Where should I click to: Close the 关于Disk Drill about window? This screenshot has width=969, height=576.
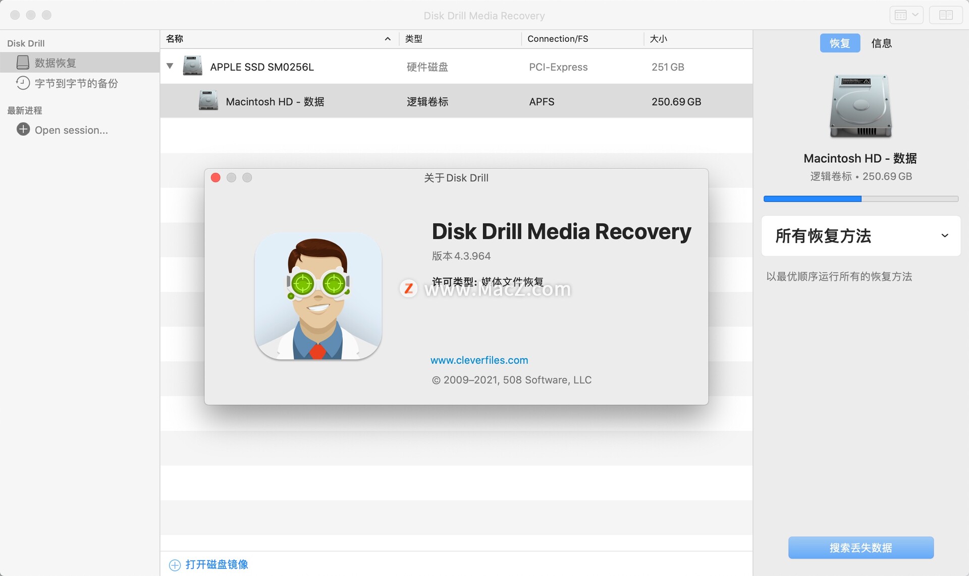pyautogui.click(x=216, y=178)
